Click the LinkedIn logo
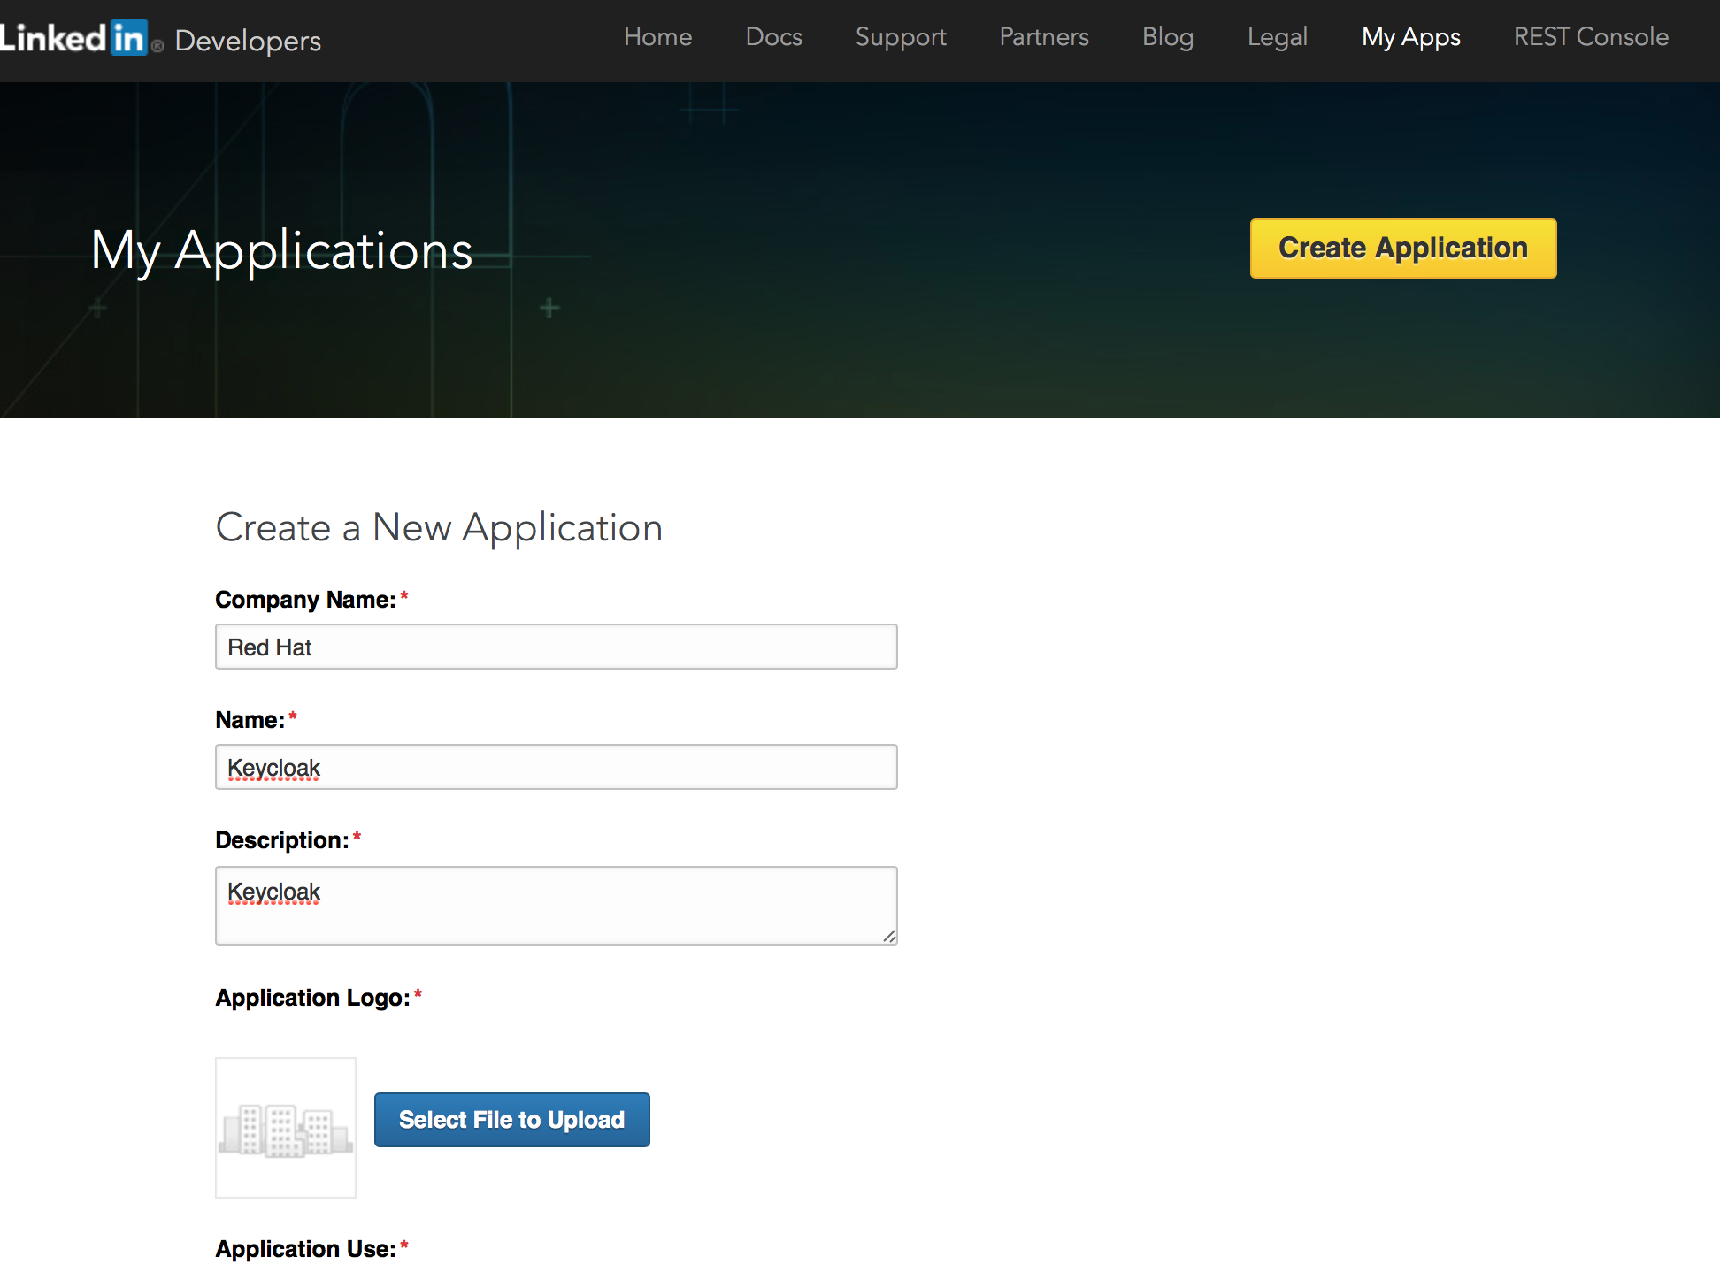Viewport: 1720px width, 1264px height. pyautogui.click(x=75, y=37)
